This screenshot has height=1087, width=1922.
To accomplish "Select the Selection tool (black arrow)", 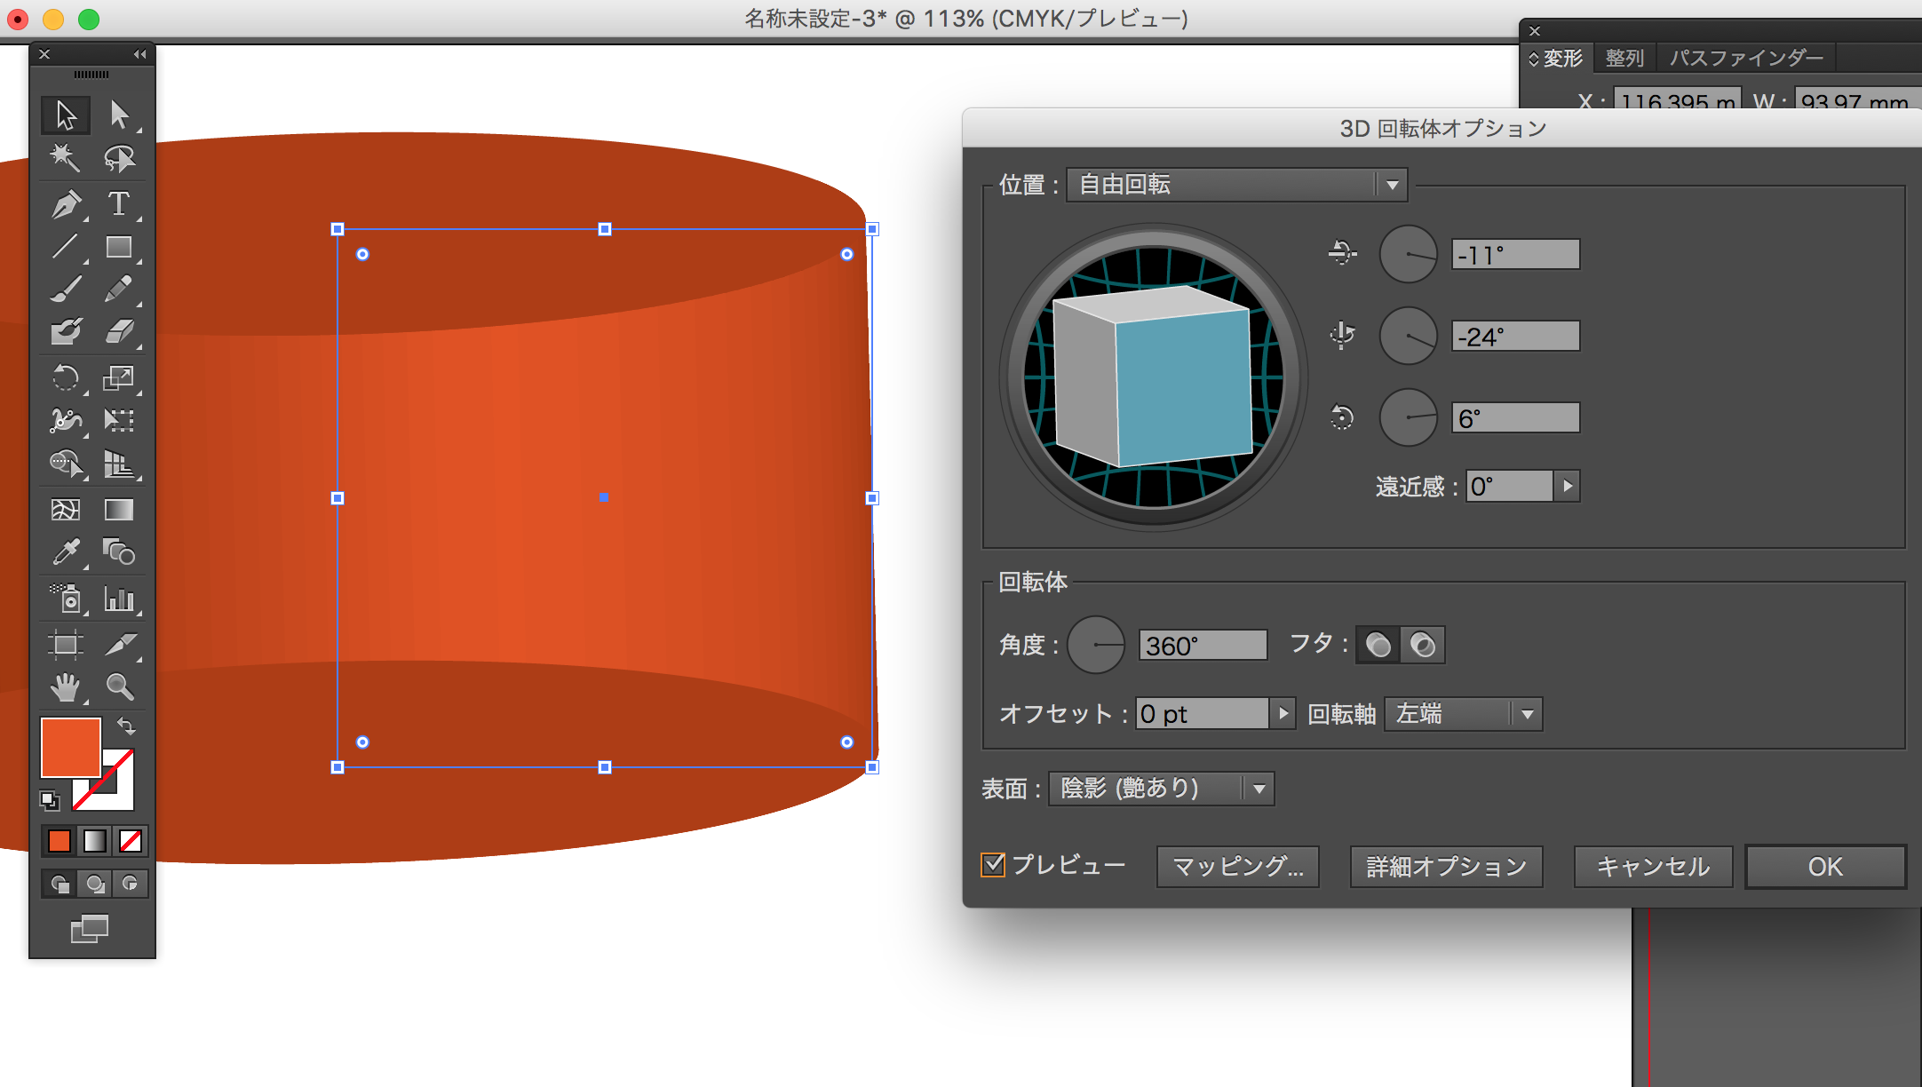I will click(x=66, y=115).
